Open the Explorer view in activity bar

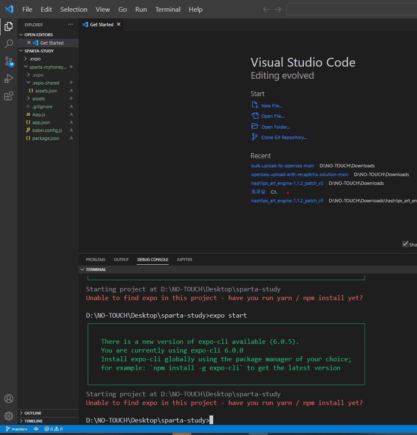pyautogui.click(x=9, y=27)
